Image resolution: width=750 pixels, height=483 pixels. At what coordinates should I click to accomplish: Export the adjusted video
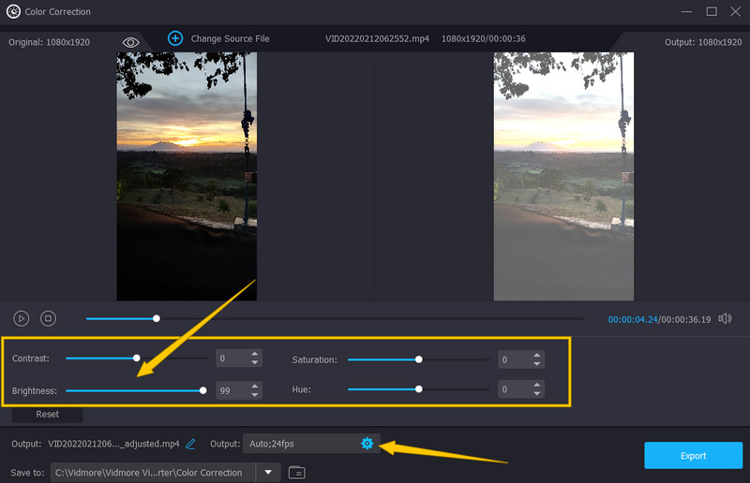[693, 455]
